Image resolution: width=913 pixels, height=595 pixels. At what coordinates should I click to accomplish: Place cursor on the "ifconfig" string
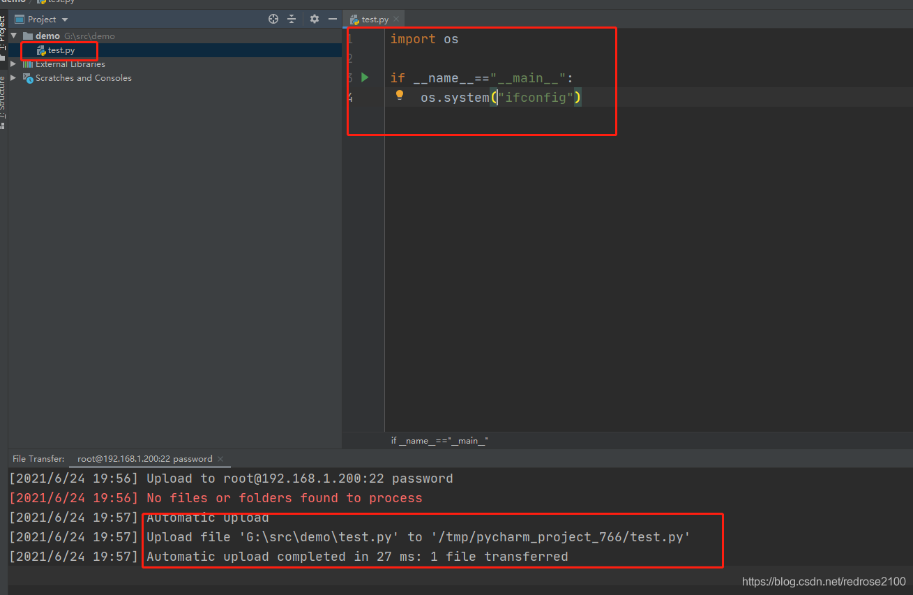click(x=536, y=98)
